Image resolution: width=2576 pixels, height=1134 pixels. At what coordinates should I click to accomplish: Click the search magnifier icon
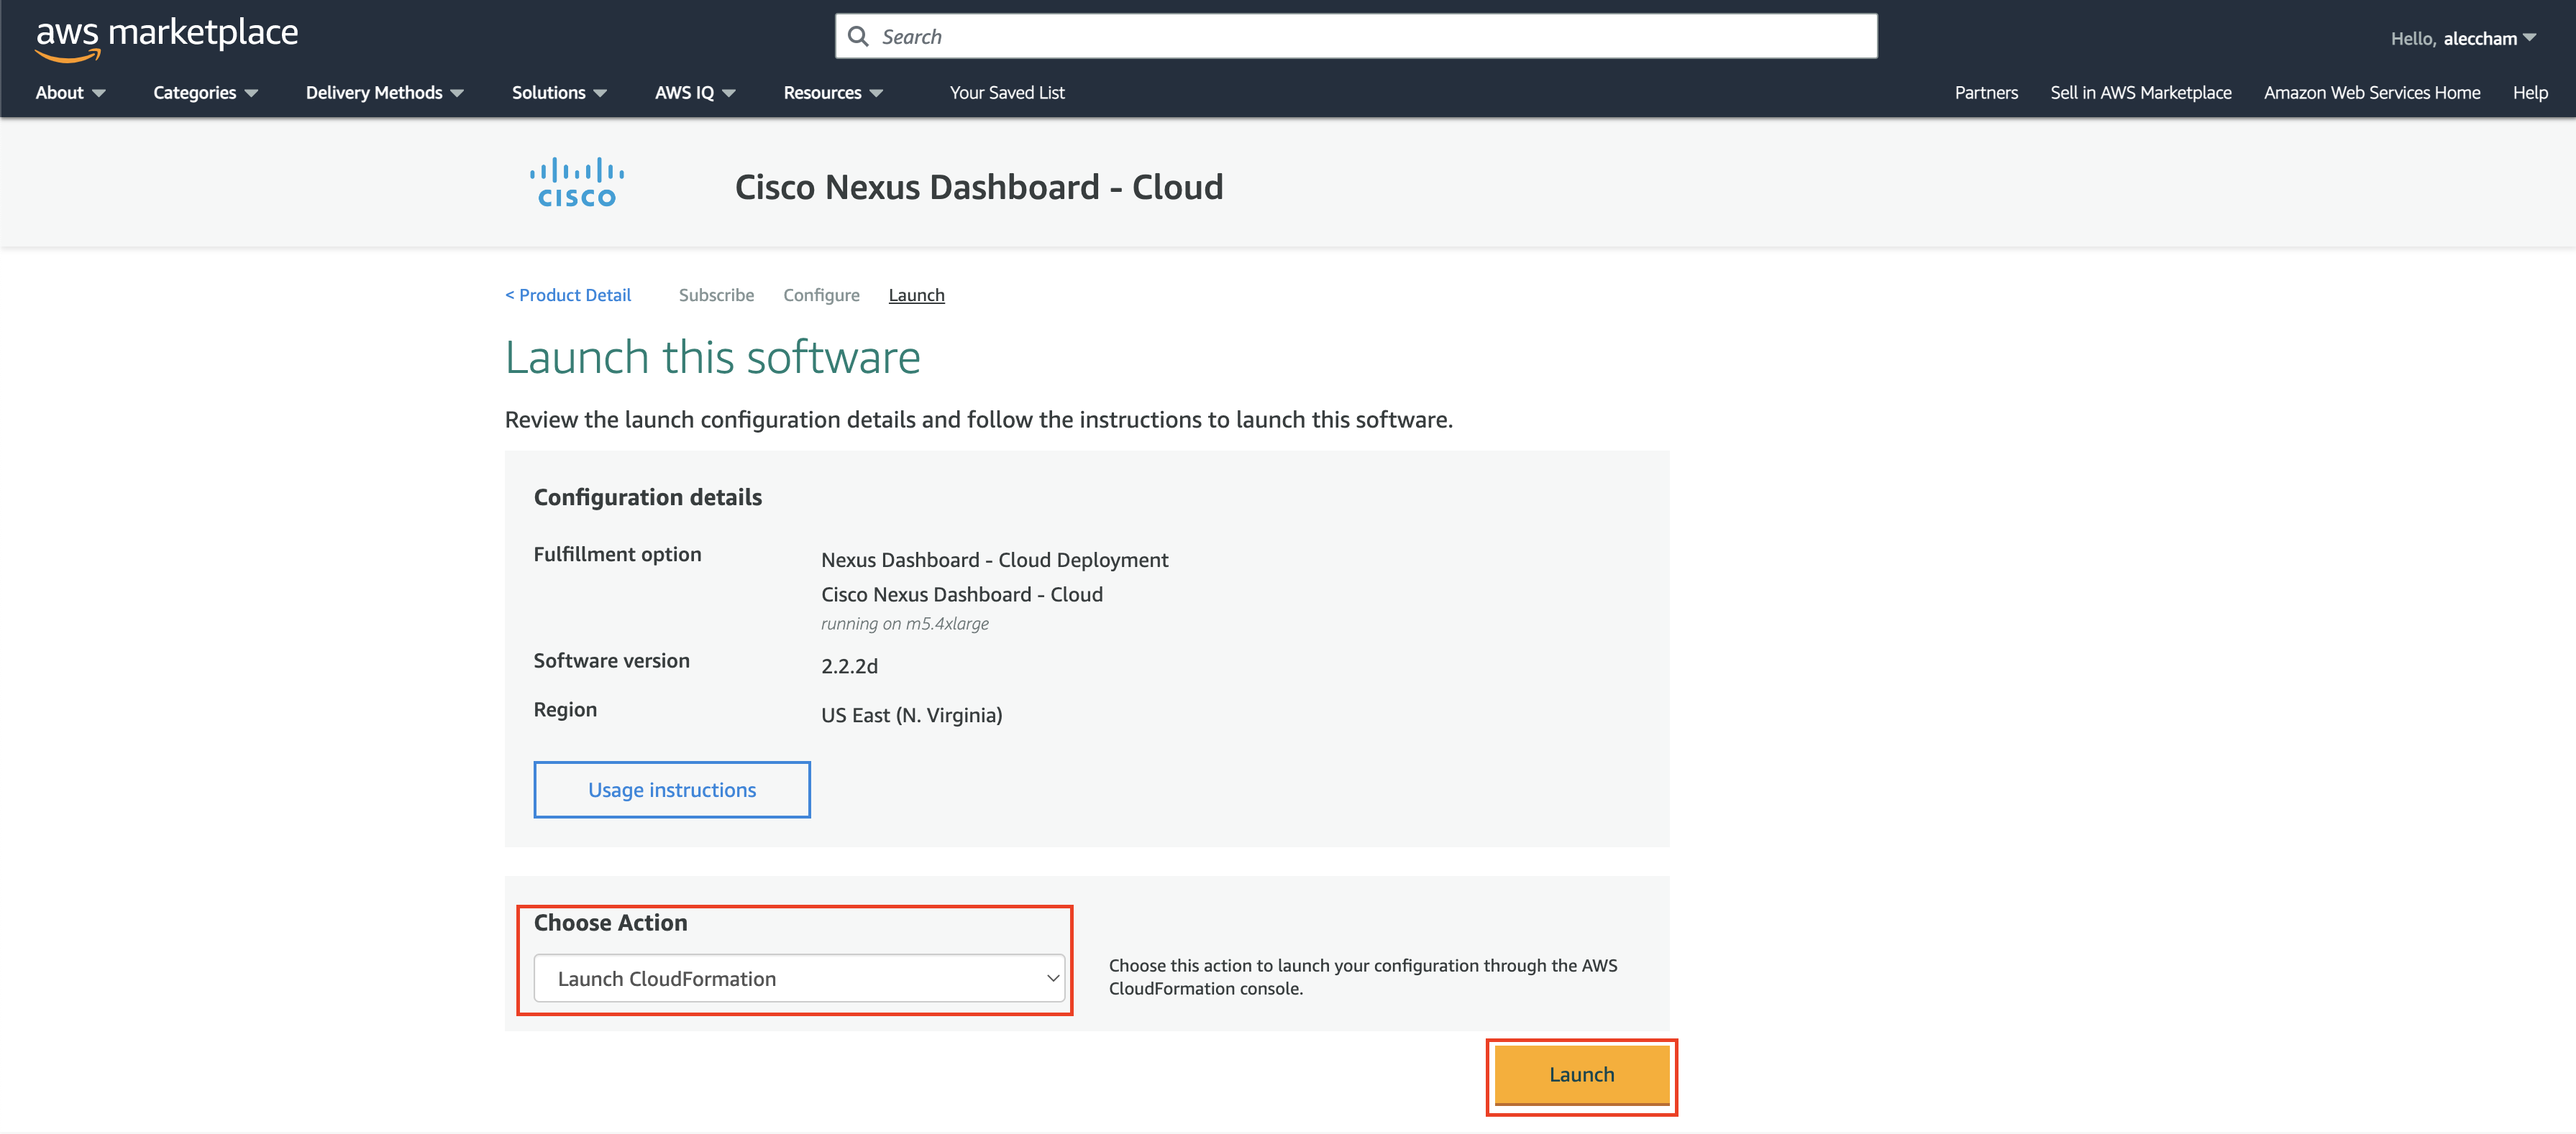coord(858,37)
